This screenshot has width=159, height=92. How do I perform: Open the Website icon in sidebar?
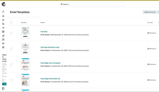[3, 40]
